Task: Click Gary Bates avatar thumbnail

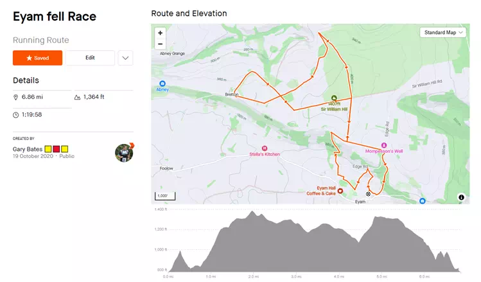Action: pos(123,152)
